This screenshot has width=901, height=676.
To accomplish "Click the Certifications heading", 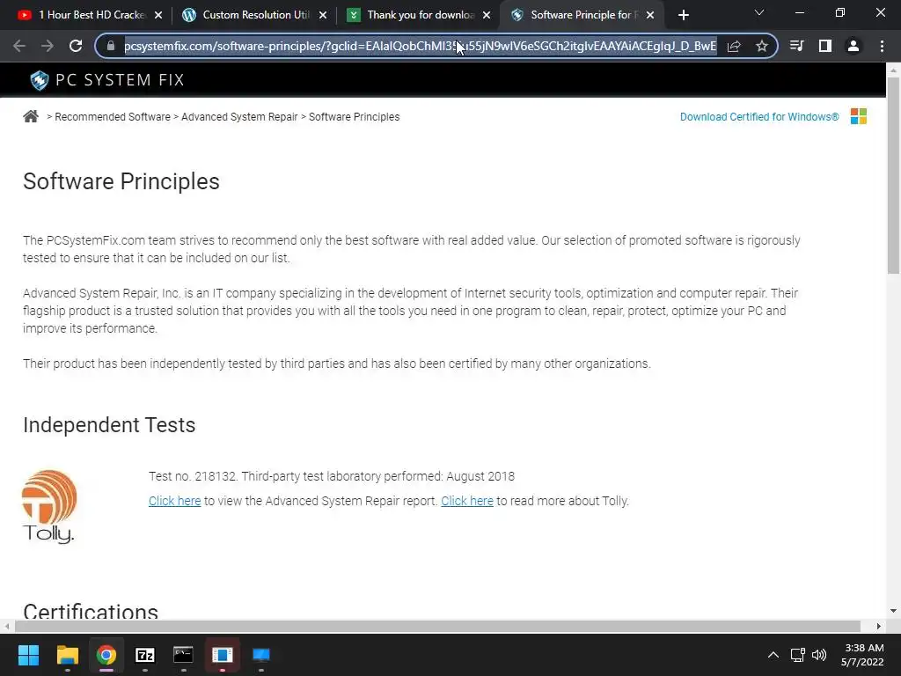I will (x=91, y=611).
